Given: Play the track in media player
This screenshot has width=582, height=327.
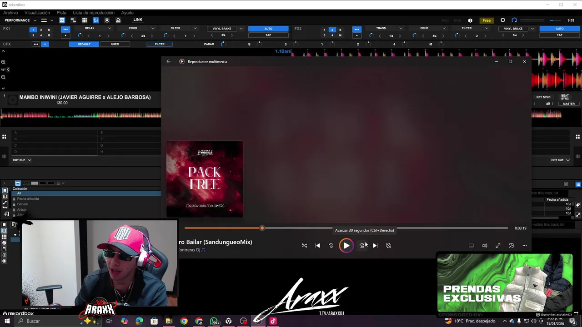Looking at the screenshot, I should pos(346,246).
